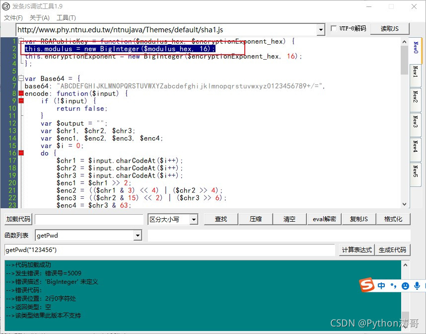Click the 压缩 button
Image resolution: width=426 pixels, height=334 pixels.
coord(256,219)
